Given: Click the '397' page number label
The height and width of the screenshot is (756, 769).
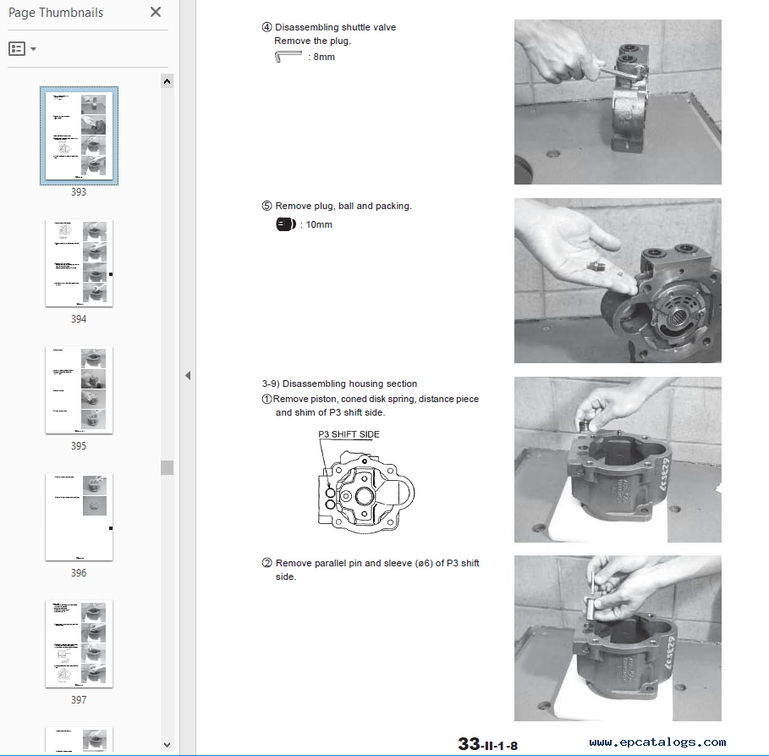Looking at the screenshot, I should pos(79,700).
